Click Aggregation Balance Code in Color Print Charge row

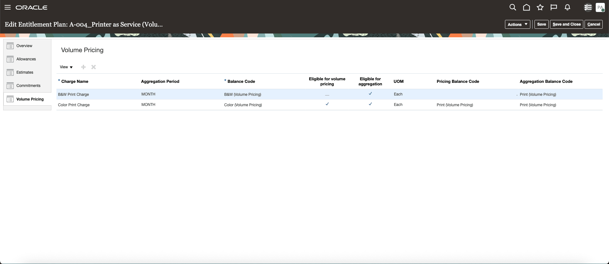(538, 105)
